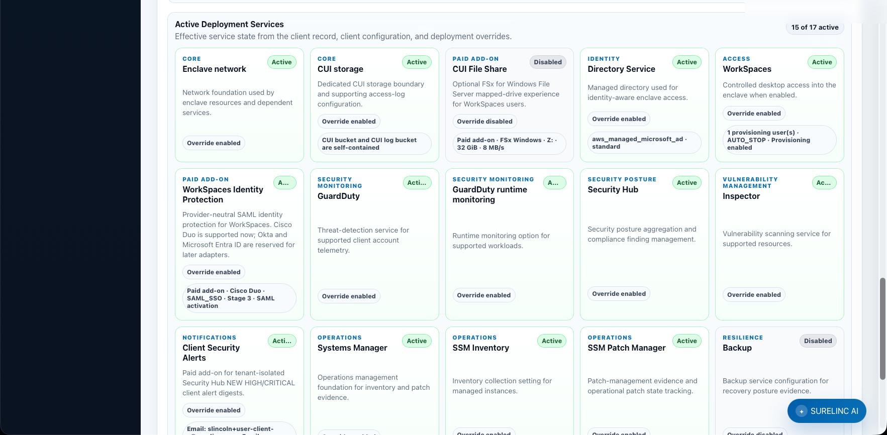Click 'Override enabled' chip on Enclave network
This screenshot has width=887, height=435.
pos(214,143)
